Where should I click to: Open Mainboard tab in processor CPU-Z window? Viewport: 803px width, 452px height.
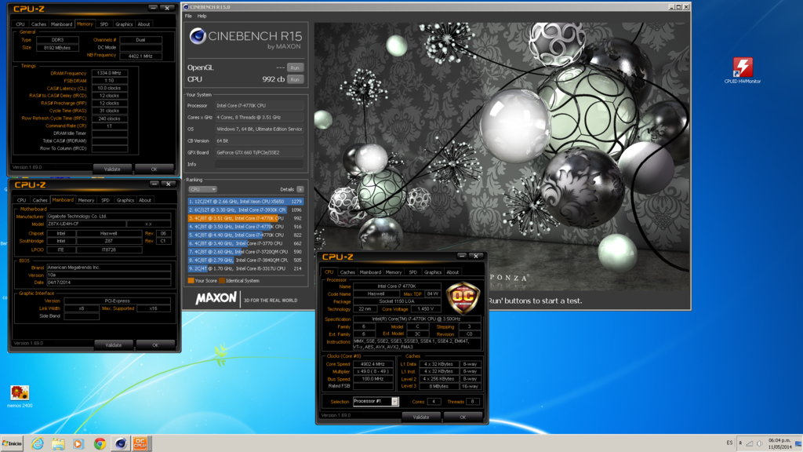(370, 272)
